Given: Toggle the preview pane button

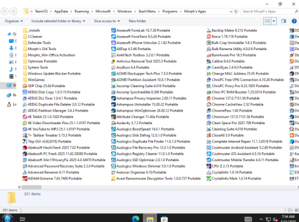Looking at the screenshot, I should tap(283, 21).
